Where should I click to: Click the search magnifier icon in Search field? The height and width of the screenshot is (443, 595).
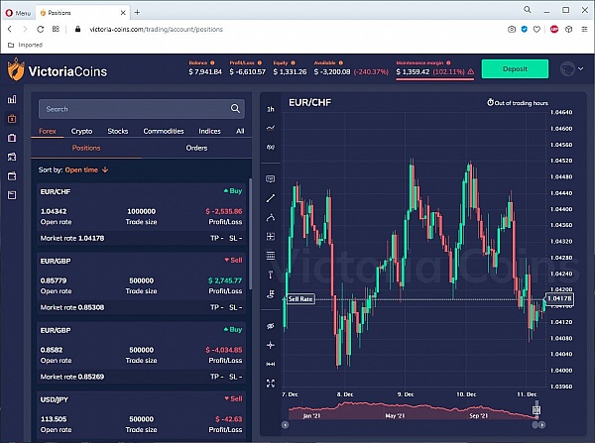[235, 109]
